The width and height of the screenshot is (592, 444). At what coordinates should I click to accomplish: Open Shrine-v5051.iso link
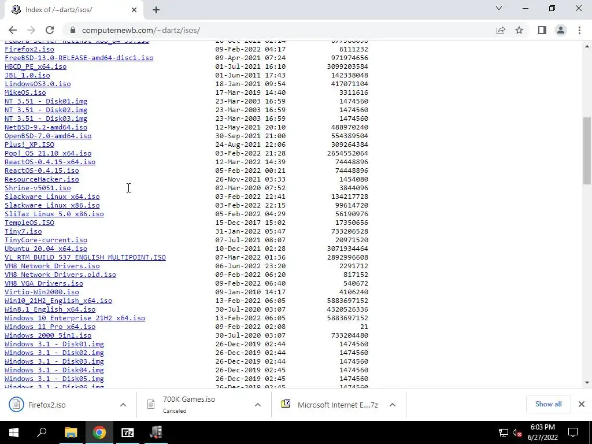(38, 188)
